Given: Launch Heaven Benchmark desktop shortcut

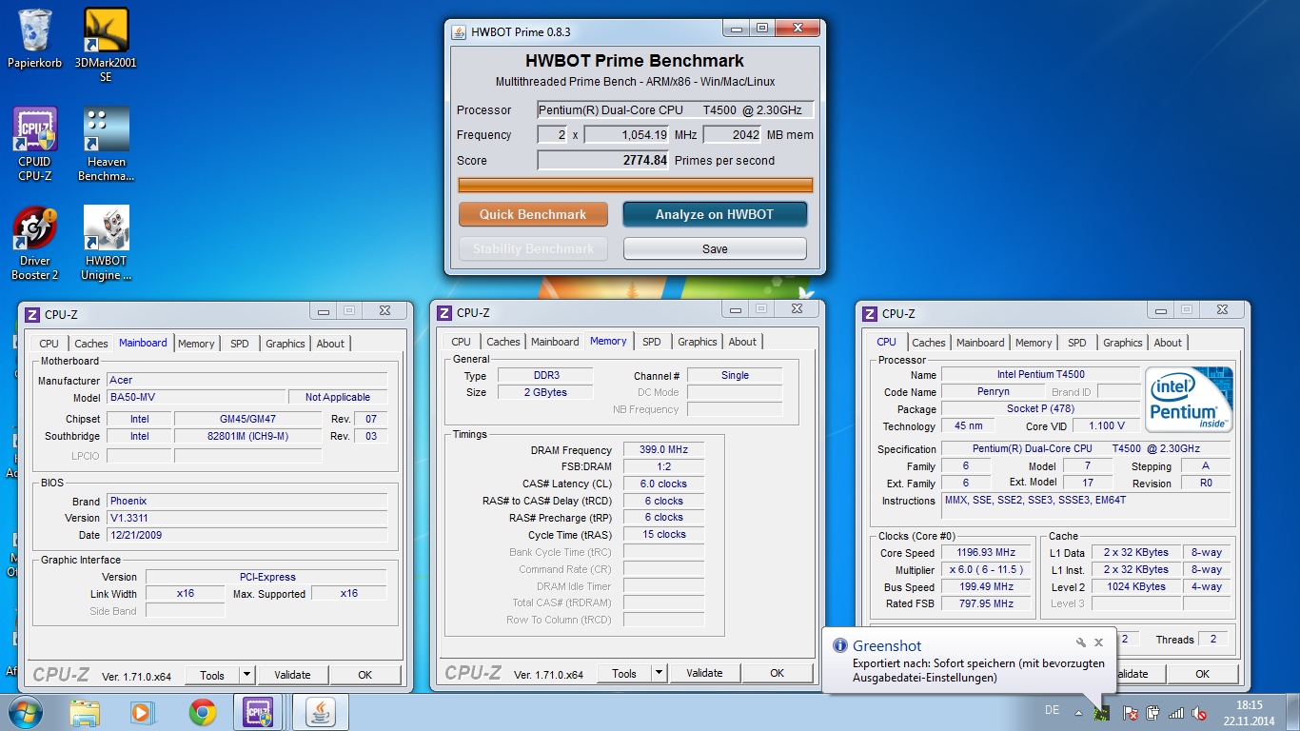Looking at the screenshot, I should (106, 144).
